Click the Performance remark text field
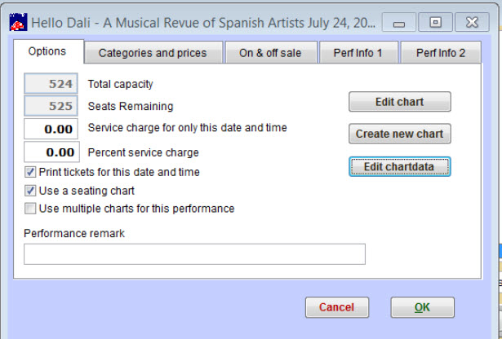This screenshot has width=502, height=339. pos(194,254)
